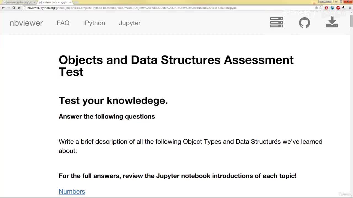
Task: Open the IPython navbar link
Action: tap(94, 23)
